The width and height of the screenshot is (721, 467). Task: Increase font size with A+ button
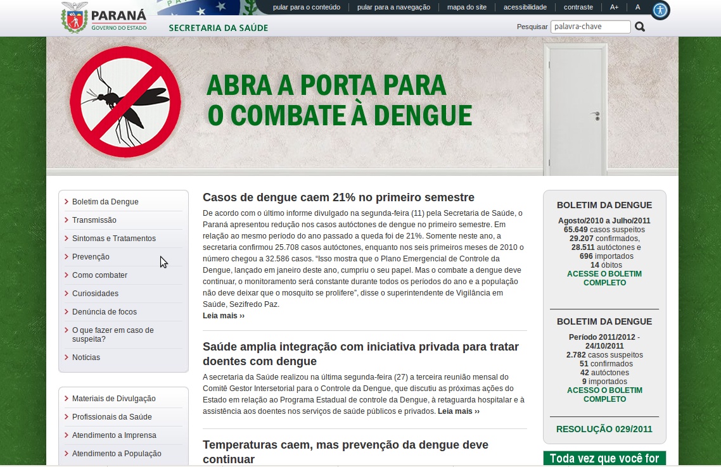click(614, 7)
